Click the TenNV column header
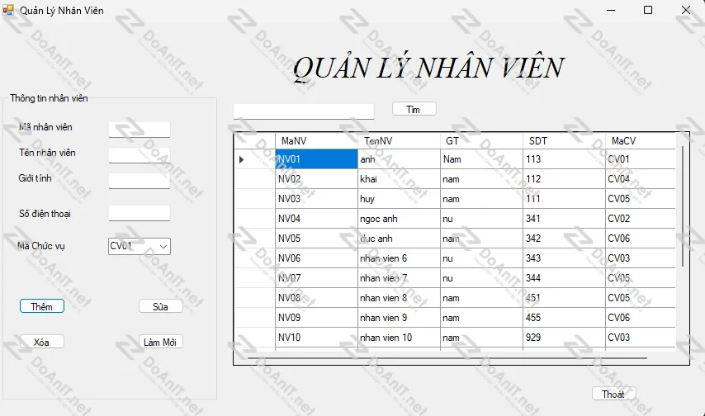 coord(398,141)
